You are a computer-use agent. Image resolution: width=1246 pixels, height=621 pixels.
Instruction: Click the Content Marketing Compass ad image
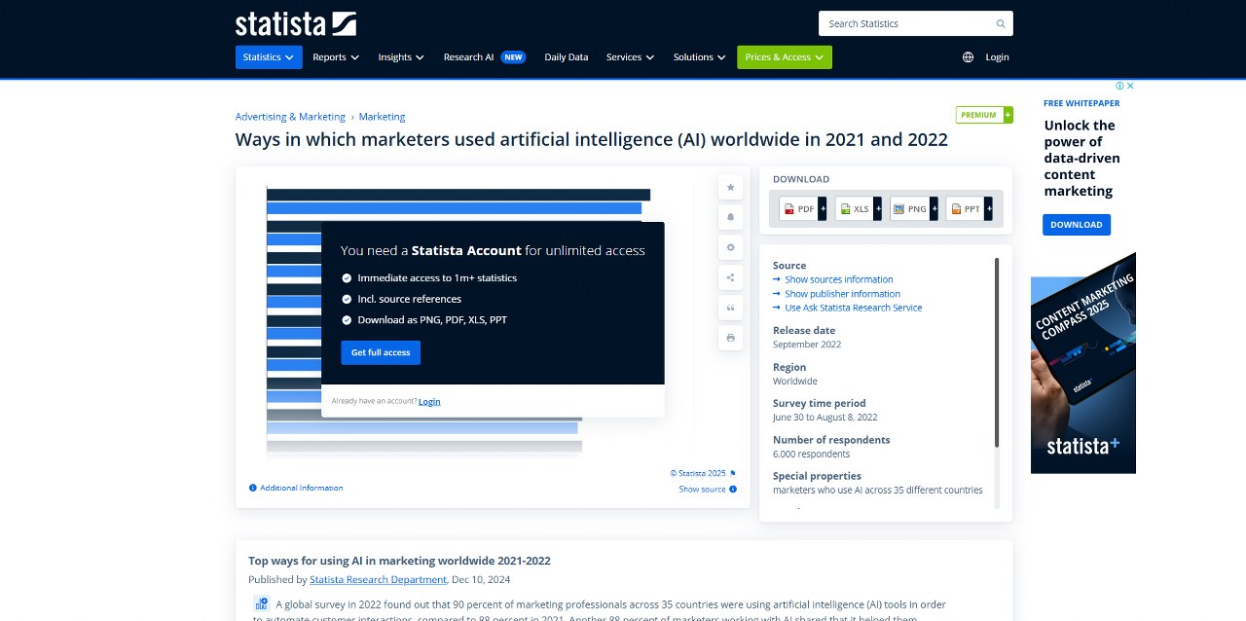1083,363
